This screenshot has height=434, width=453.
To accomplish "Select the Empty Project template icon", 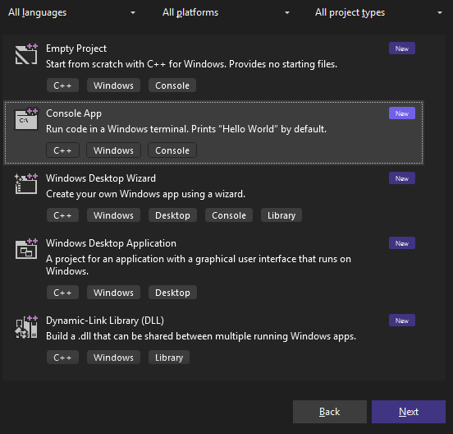I will [x=26, y=54].
